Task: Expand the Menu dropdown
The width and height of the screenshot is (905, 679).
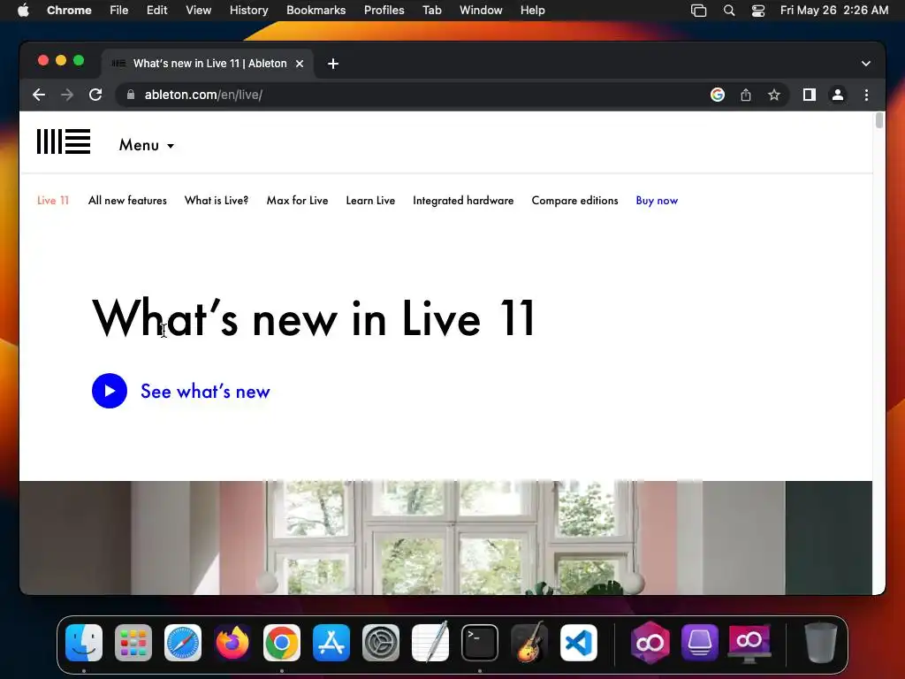Action: tap(147, 145)
